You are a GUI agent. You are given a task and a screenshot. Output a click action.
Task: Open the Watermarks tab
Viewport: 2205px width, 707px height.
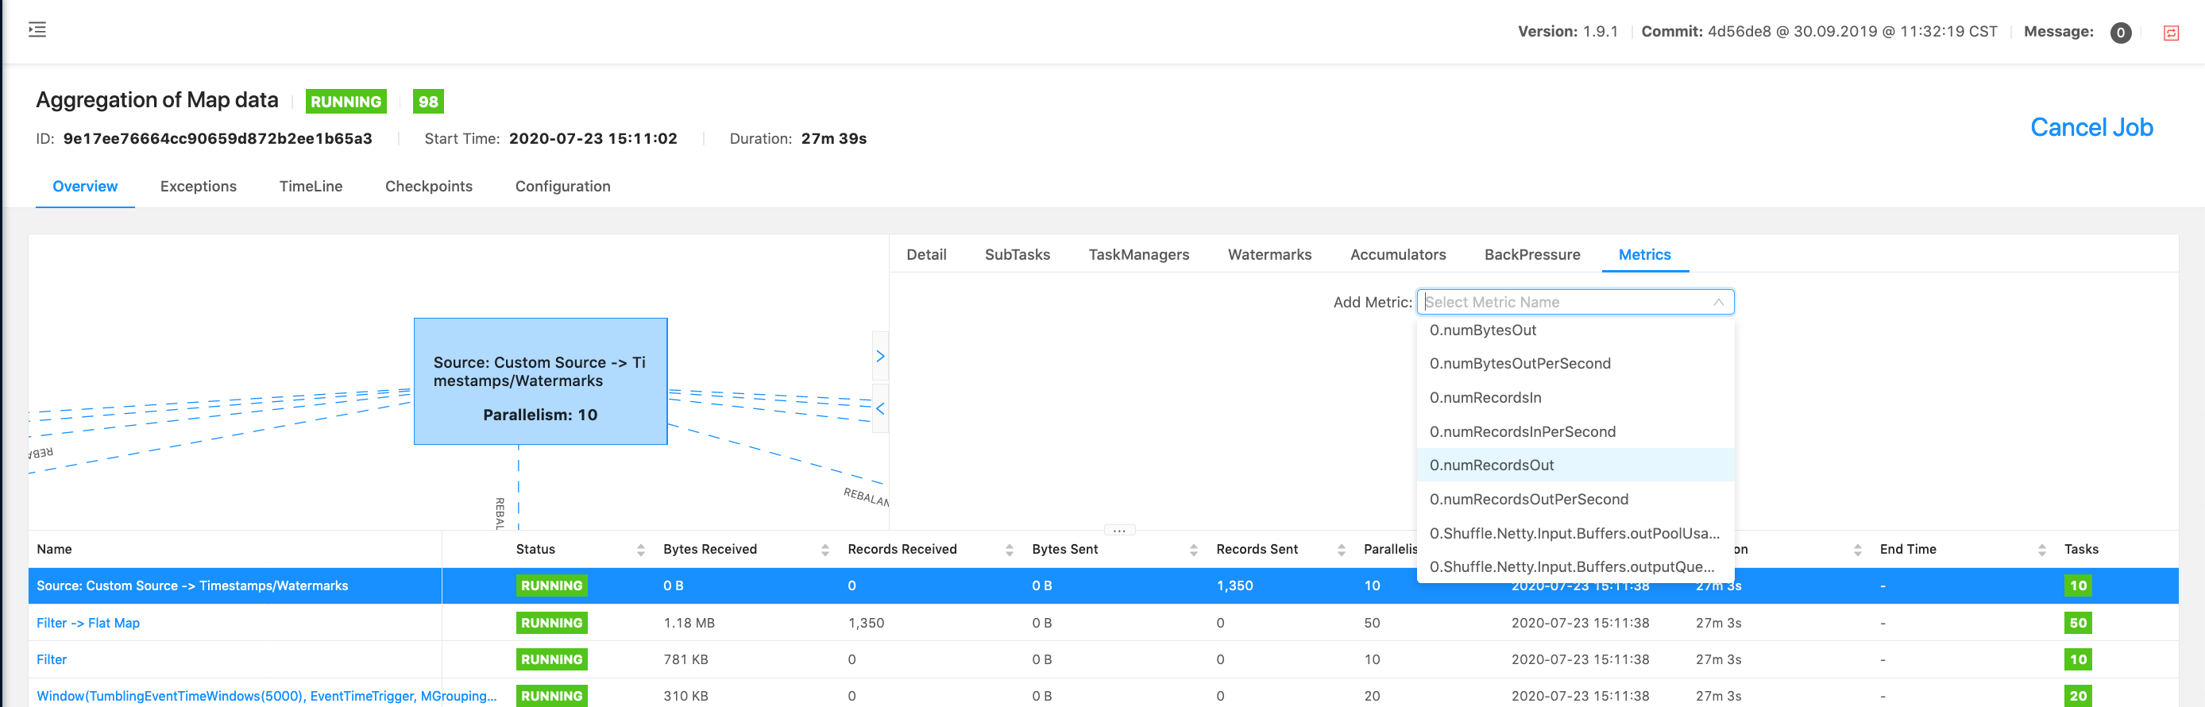(x=1269, y=254)
